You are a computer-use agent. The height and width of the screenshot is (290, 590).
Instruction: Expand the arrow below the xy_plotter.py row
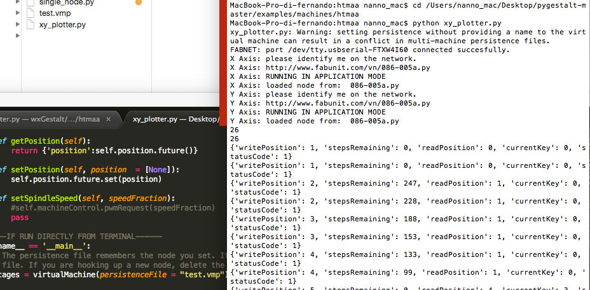coord(18,36)
